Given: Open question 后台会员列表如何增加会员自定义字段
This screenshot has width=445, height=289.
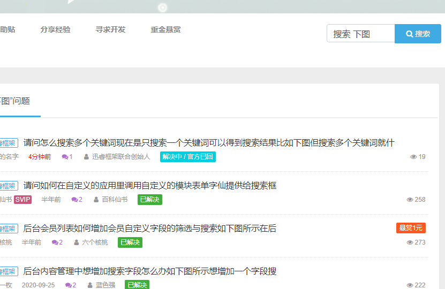Looking at the screenshot, I should click(x=150, y=229).
